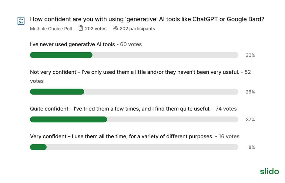Click the votes clipboard icon
This screenshot has width=285, height=183.
click(81, 28)
